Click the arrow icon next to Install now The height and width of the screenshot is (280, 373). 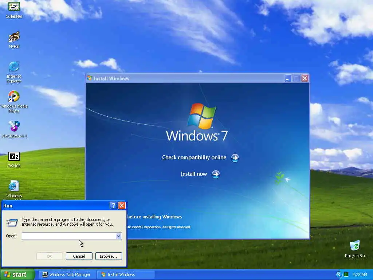coord(216,174)
